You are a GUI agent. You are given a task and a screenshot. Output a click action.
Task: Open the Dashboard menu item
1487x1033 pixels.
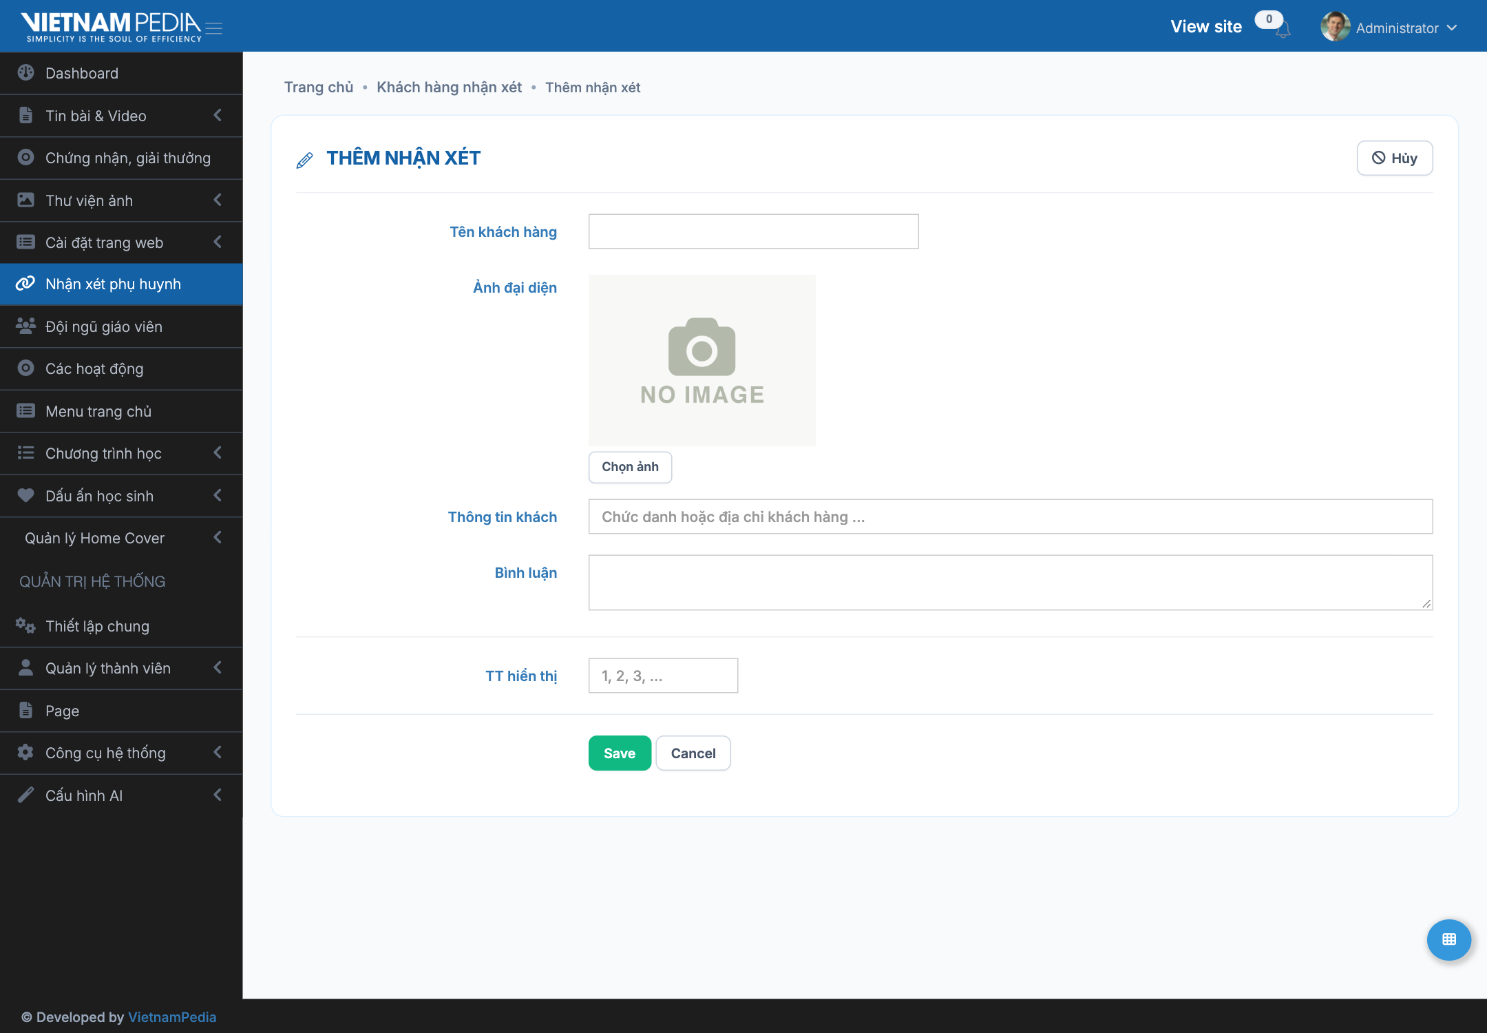tap(121, 73)
